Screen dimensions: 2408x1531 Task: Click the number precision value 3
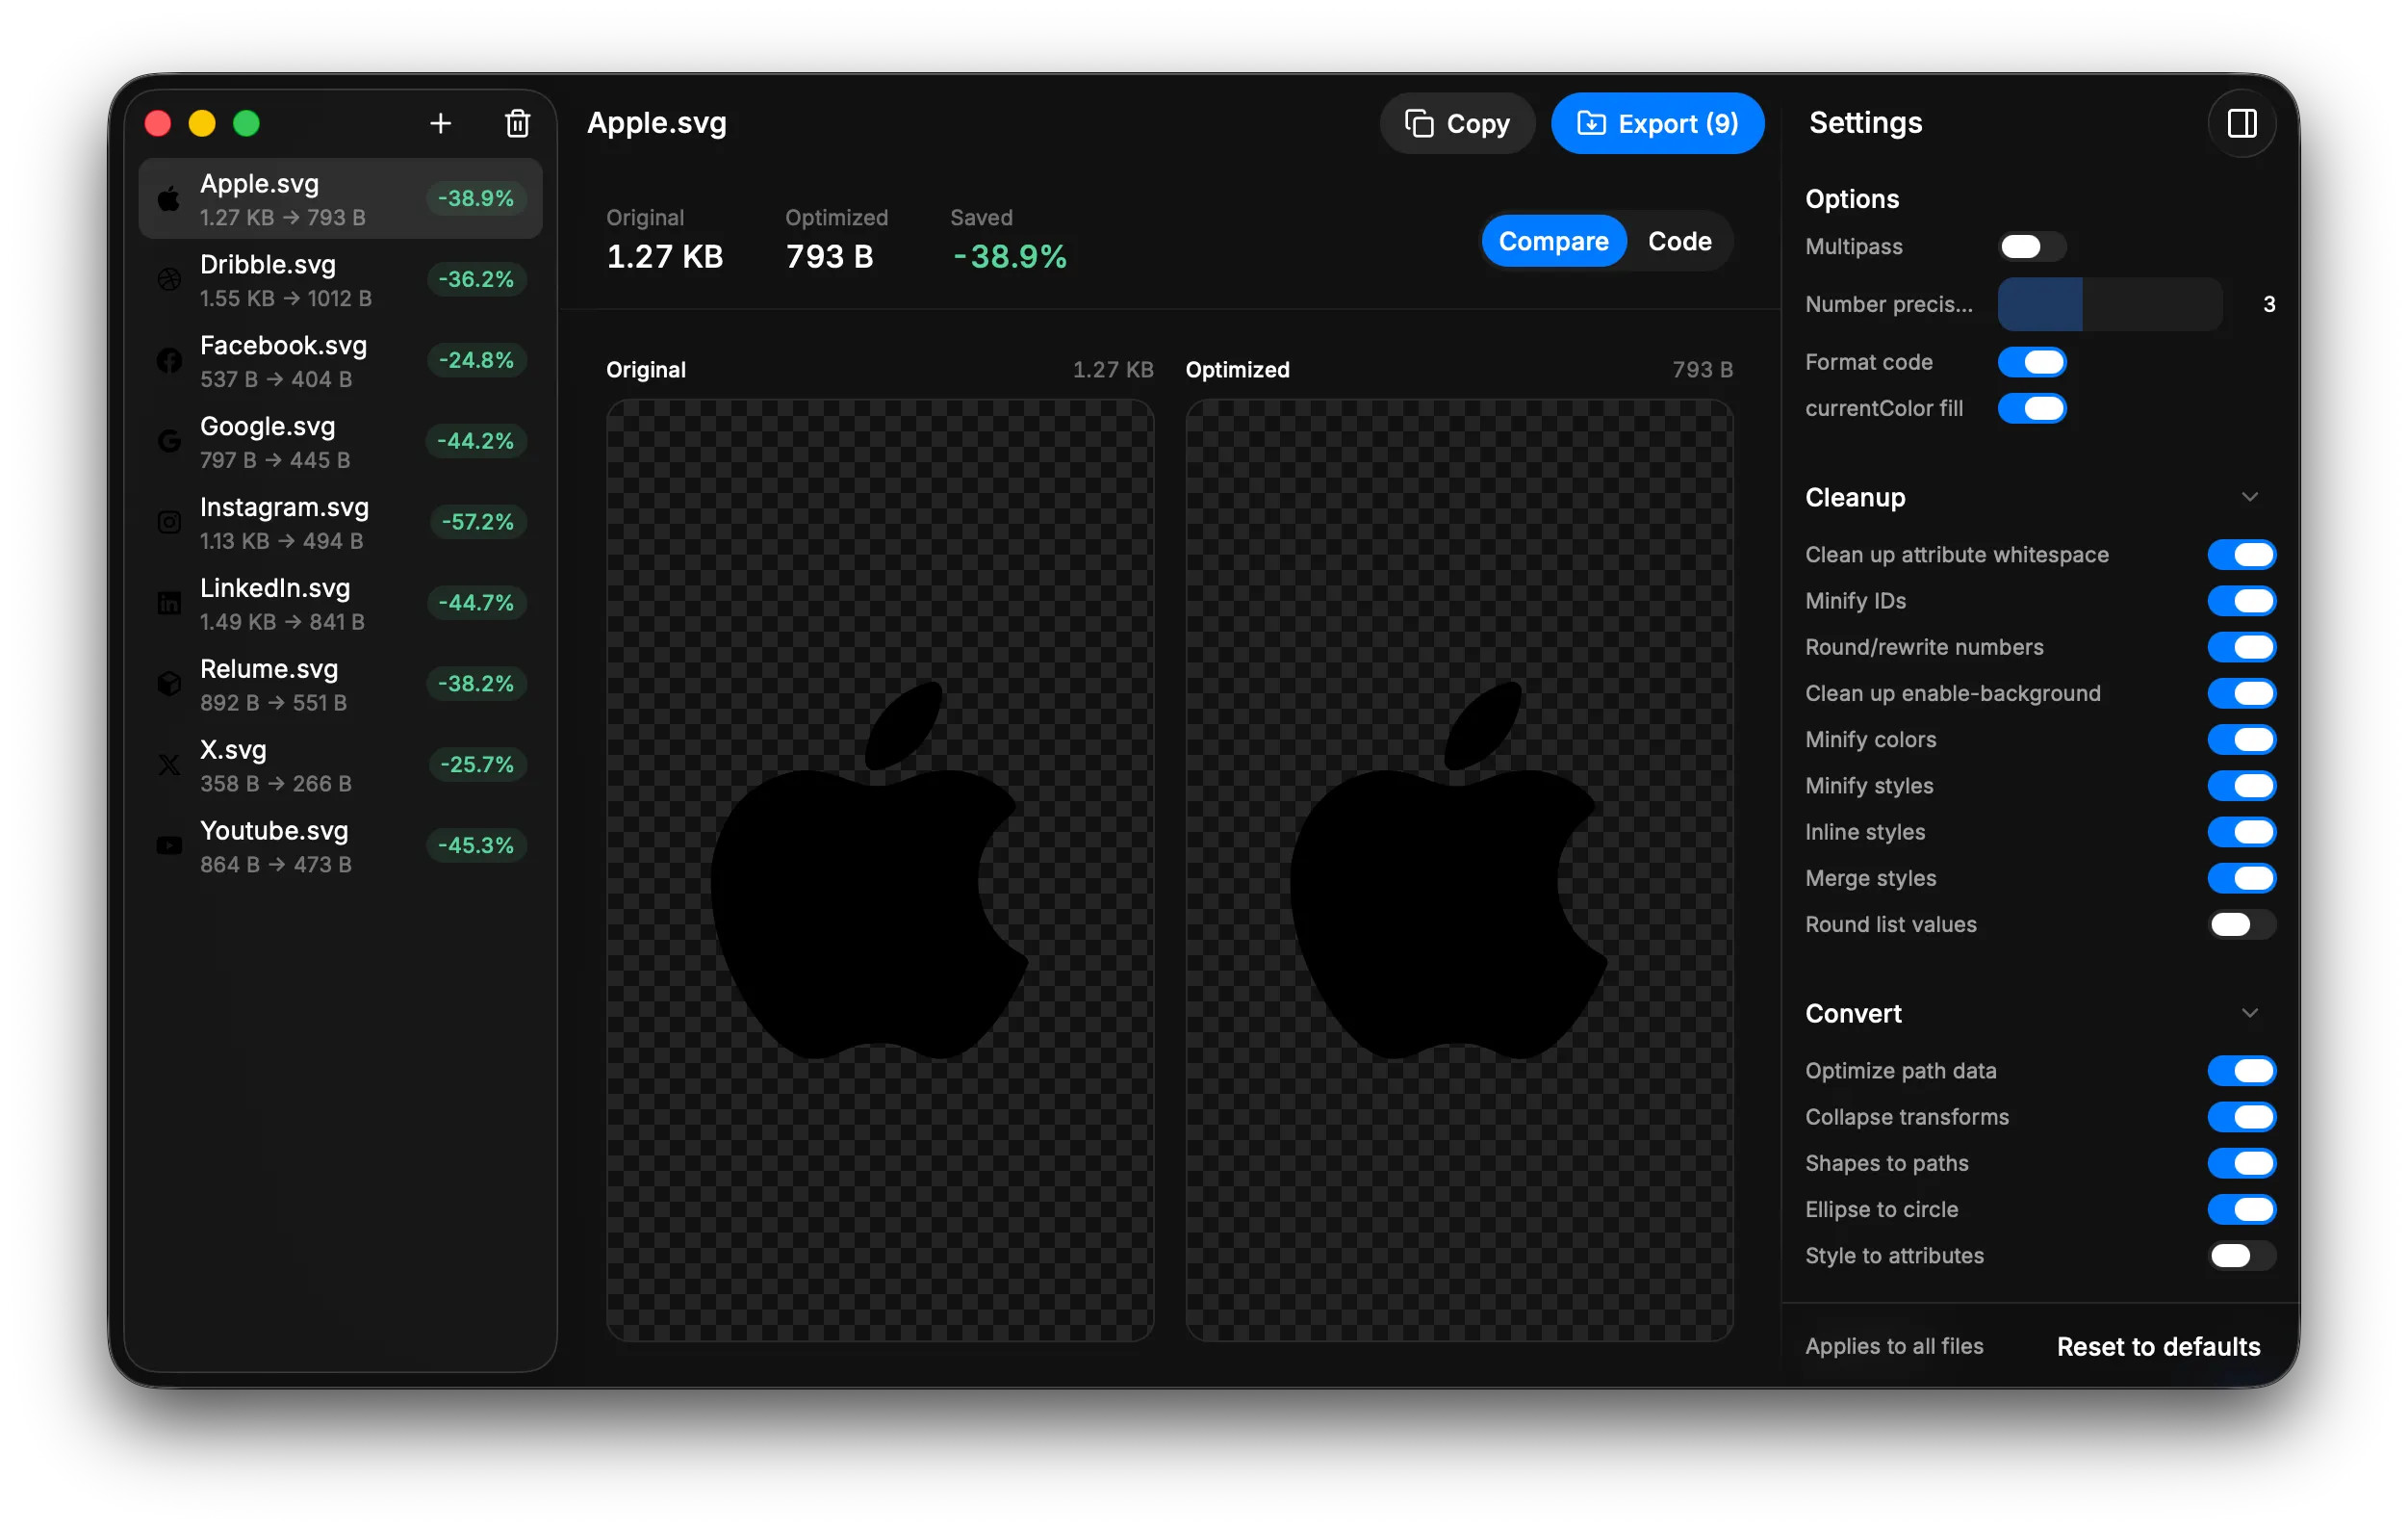[x=2269, y=304]
